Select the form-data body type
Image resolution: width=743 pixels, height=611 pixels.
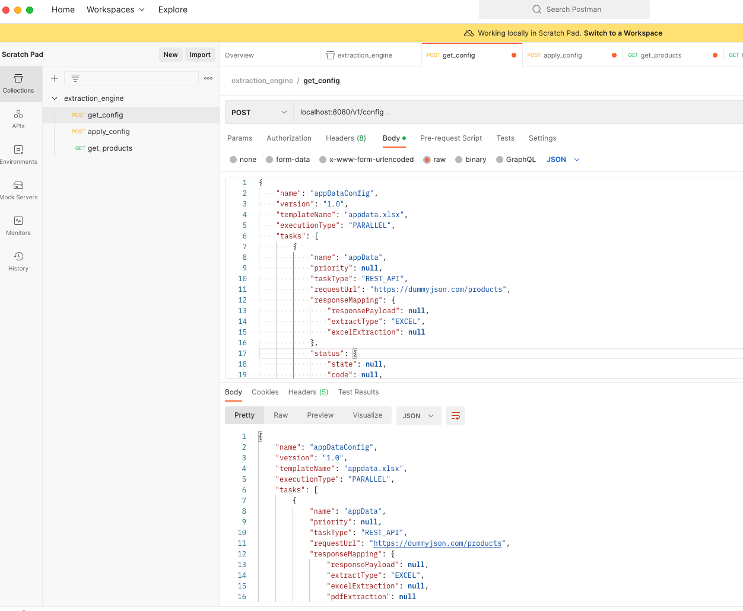269,160
